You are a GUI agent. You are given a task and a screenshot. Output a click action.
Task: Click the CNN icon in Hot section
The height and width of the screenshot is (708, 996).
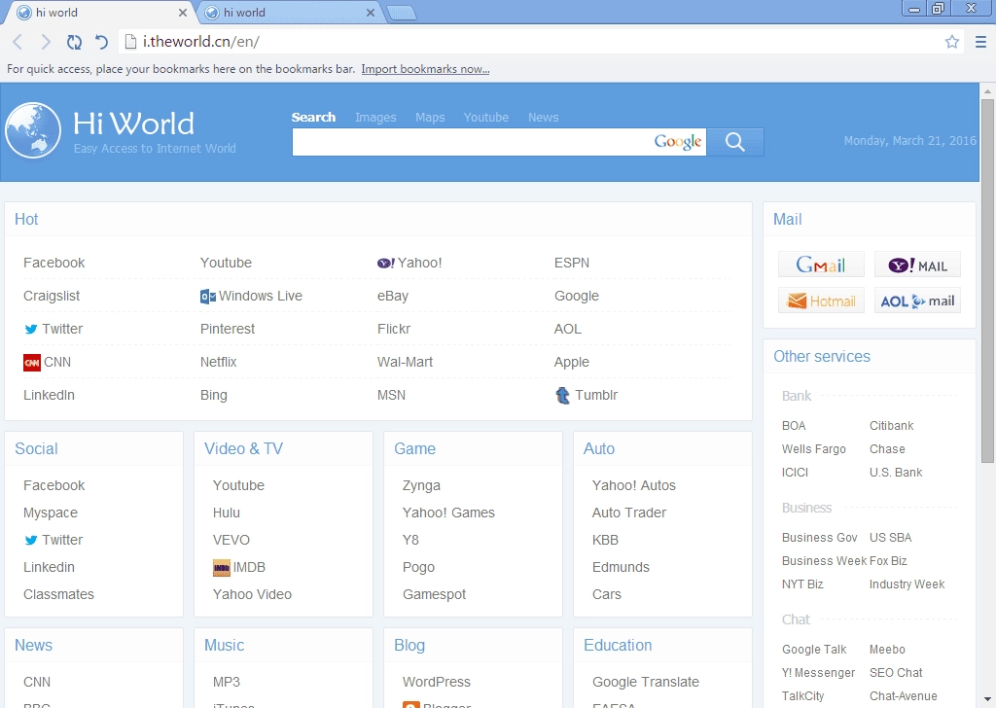pos(32,363)
